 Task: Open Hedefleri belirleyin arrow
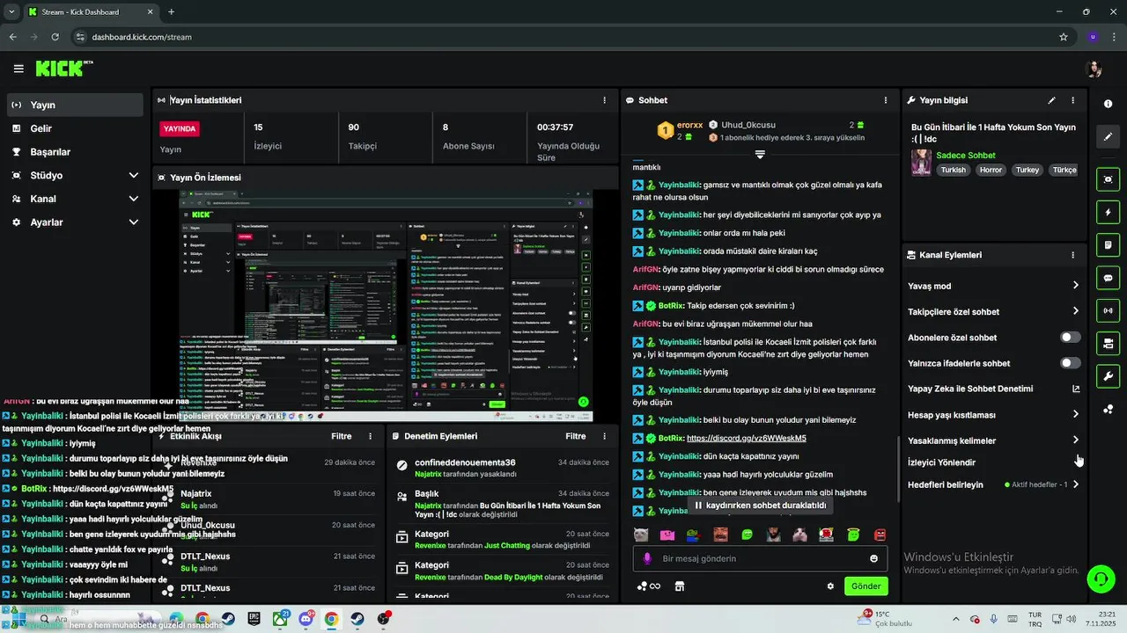[x=1075, y=484]
